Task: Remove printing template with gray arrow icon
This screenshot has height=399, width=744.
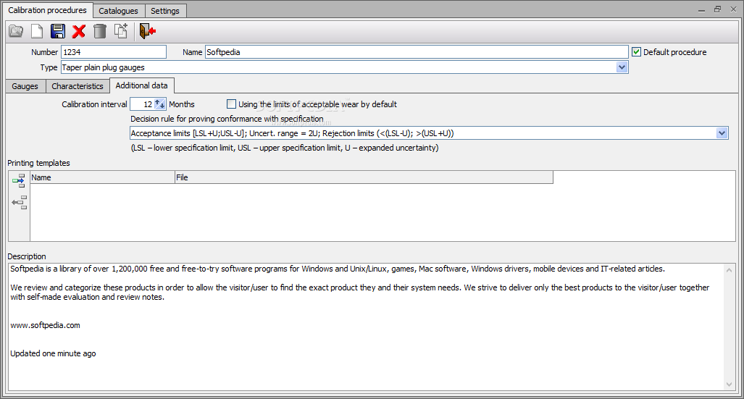Action: pos(19,203)
